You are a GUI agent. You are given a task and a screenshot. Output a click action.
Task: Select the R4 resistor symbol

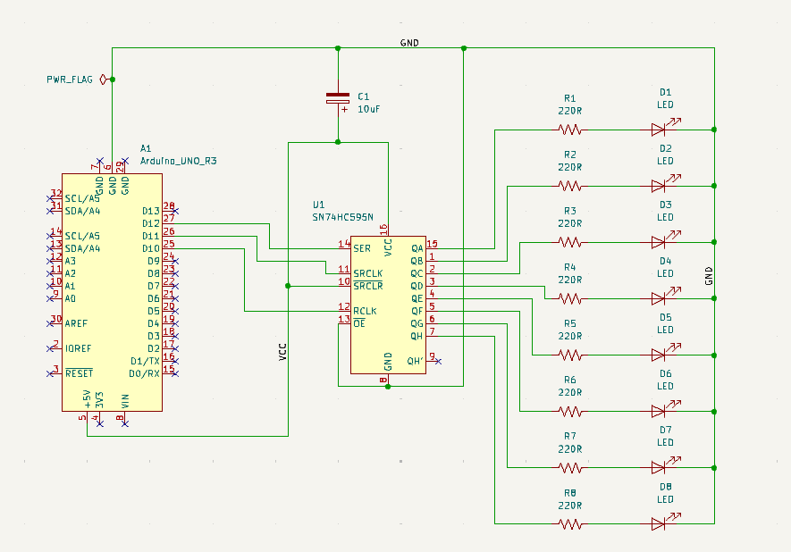pyautogui.click(x=570, y=299)
